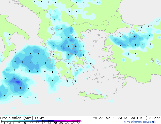Click the legend label "25"
This screenshot has width=161, height=124.
tap(49, 123)
